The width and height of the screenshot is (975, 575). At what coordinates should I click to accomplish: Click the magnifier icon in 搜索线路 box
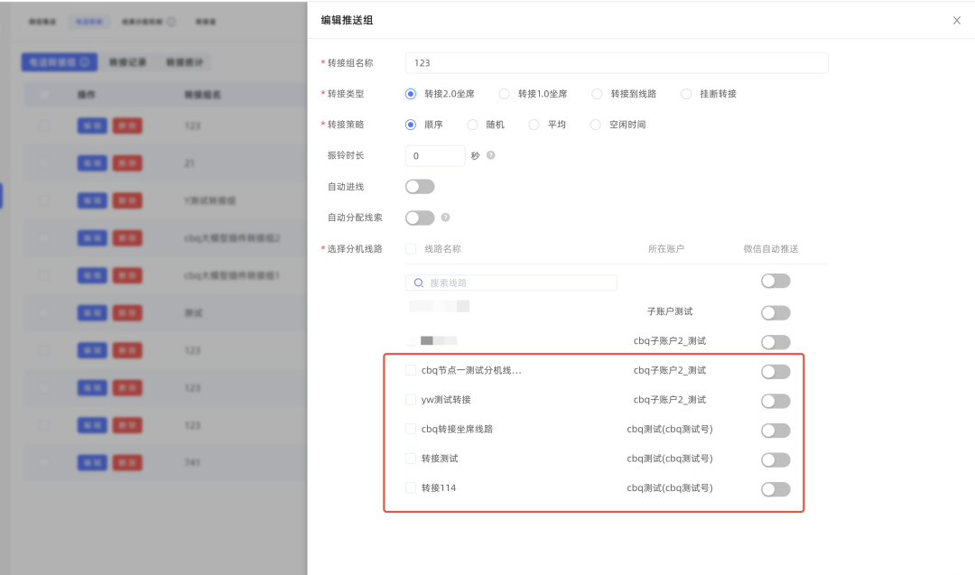(419, 283)
